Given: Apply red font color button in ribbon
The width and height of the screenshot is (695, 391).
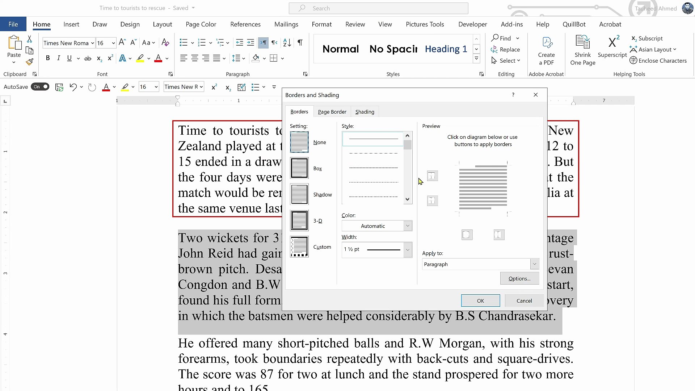Looking at the screenshot, I should coord(158,58).
